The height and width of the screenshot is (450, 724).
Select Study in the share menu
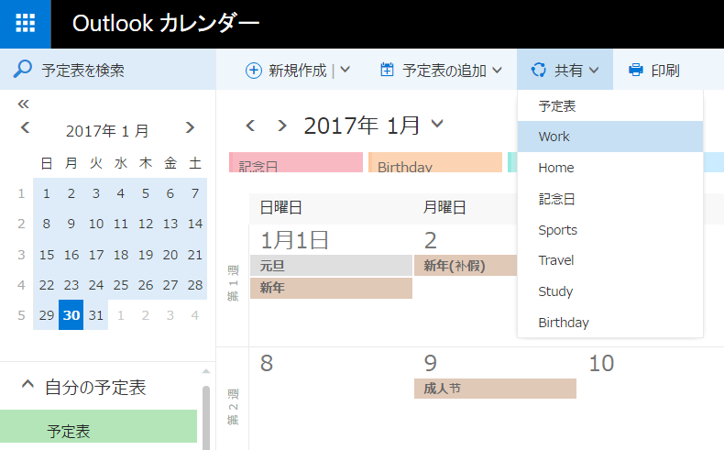(x=610, y=291)
